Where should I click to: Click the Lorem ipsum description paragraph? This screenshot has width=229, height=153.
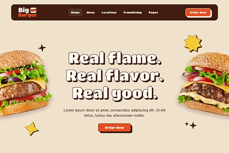(x=114, y=113)
